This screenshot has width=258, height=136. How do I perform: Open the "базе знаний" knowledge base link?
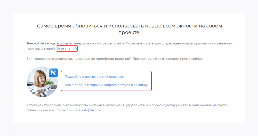[x=67, y=48]
